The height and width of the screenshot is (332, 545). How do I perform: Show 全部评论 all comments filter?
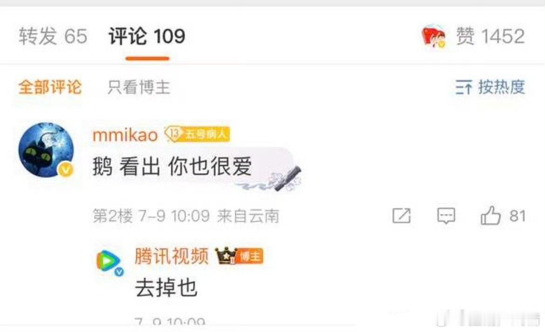(50, 87)
